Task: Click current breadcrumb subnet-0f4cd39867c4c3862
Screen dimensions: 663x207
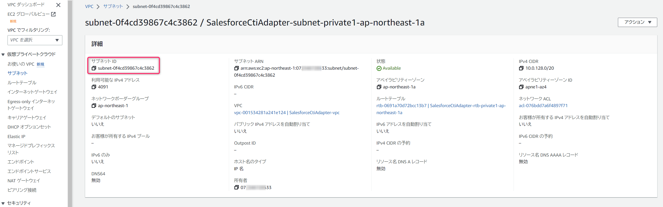Action: pyautogui.click(x=161, y=6)
